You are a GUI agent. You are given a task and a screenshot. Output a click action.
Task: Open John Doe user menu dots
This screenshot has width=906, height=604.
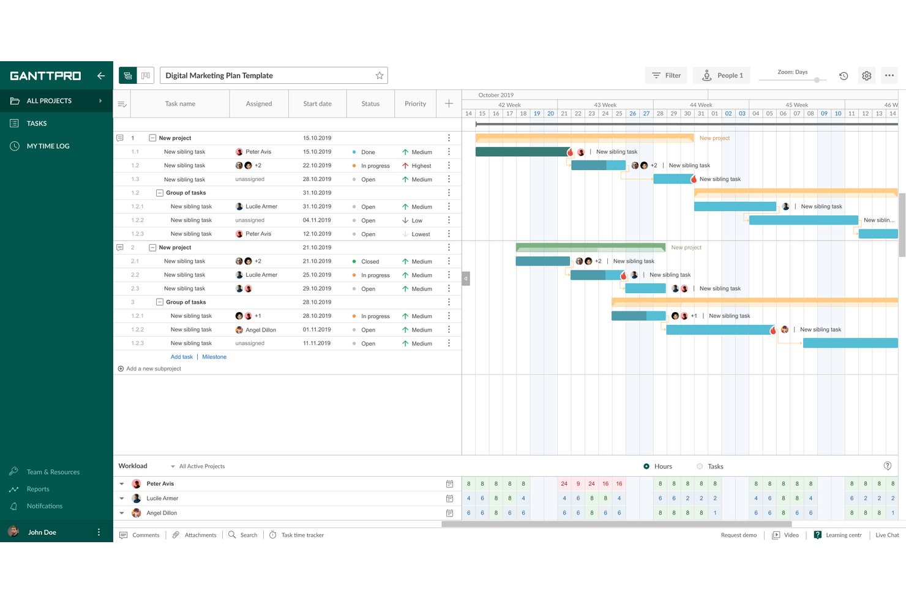coord(99,532)
